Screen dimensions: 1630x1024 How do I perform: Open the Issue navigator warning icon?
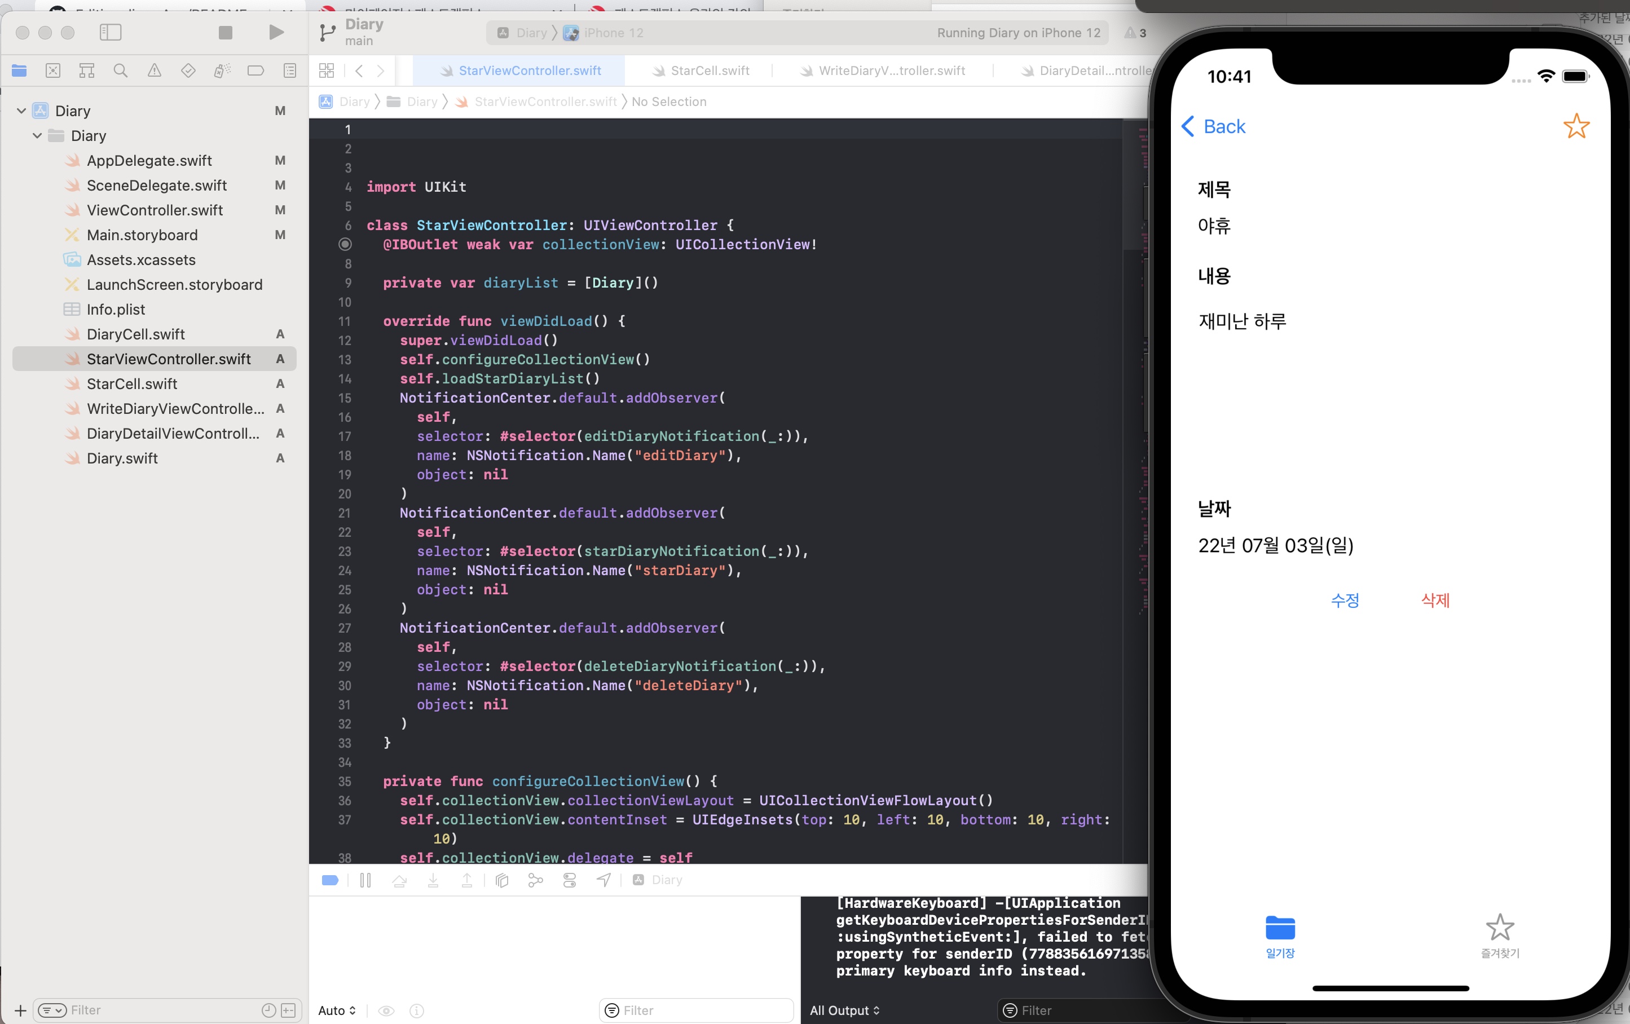pos(155,70)
